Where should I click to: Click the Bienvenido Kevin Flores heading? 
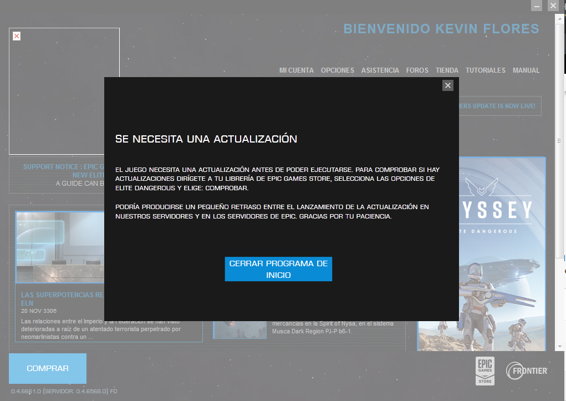point(441,29)
